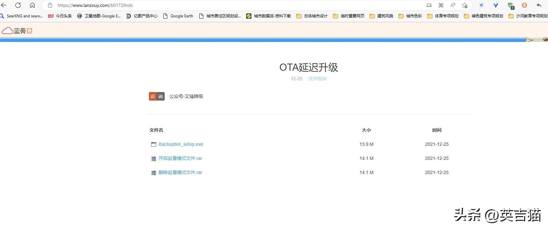548x229 pixels.
Task: Click the curved reply-arrow toolbar icon
Action: (539, 5)
